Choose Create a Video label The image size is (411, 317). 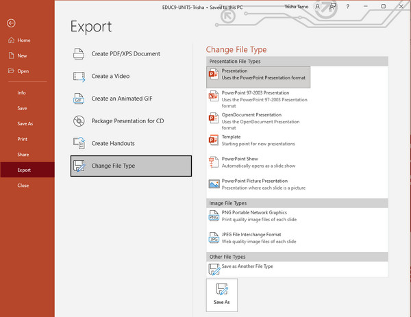(x=110, y=76)
